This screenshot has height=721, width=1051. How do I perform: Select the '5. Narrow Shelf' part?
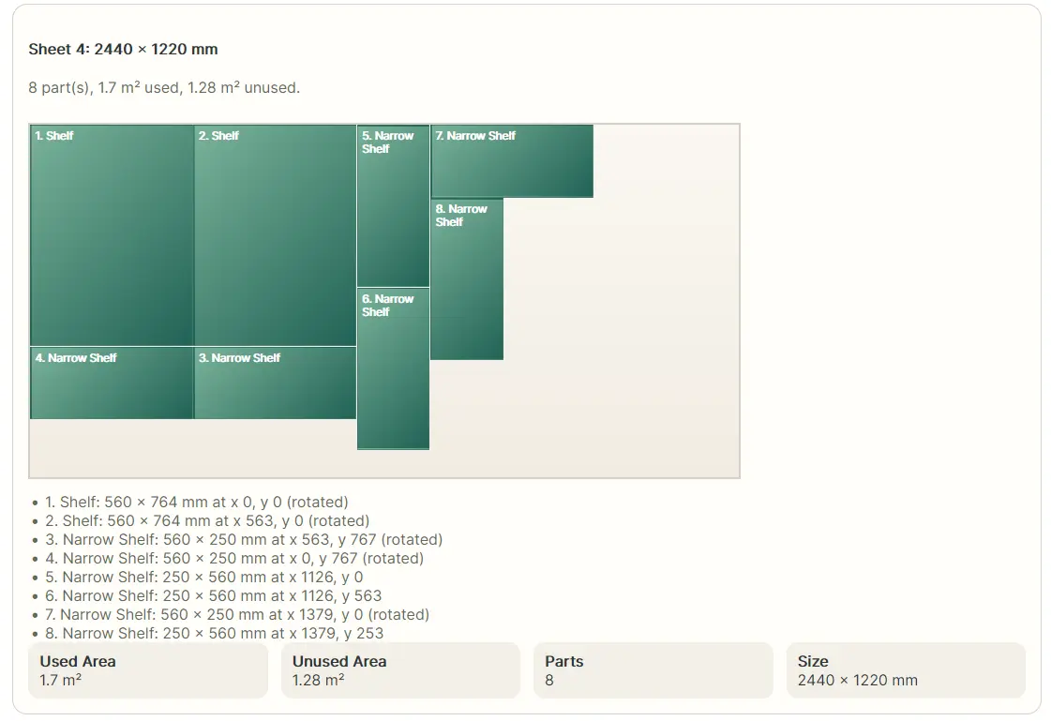(394, 205)
